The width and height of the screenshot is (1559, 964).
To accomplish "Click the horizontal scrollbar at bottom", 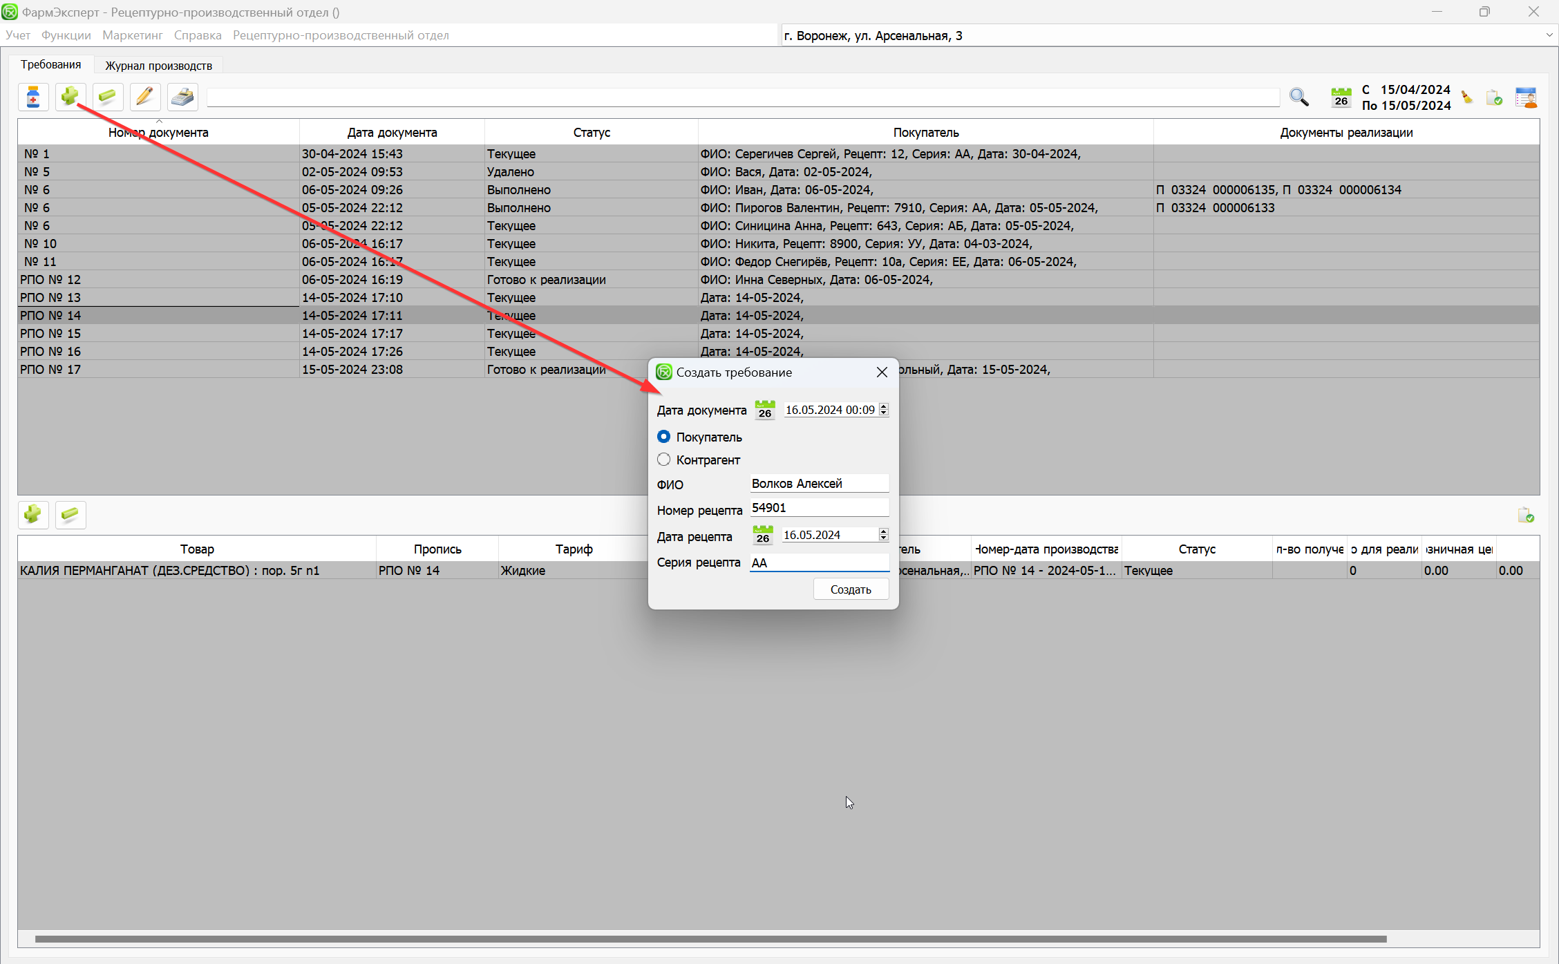I will click(710, 939).
